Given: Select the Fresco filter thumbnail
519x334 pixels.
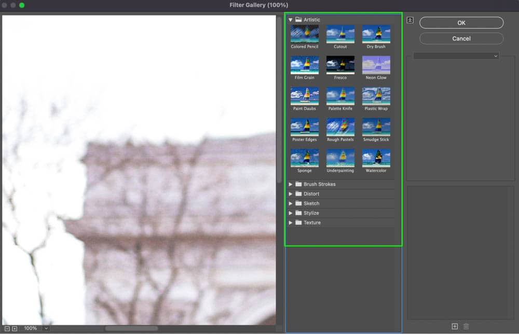Looking at the screenshot, I should point(340,65).
